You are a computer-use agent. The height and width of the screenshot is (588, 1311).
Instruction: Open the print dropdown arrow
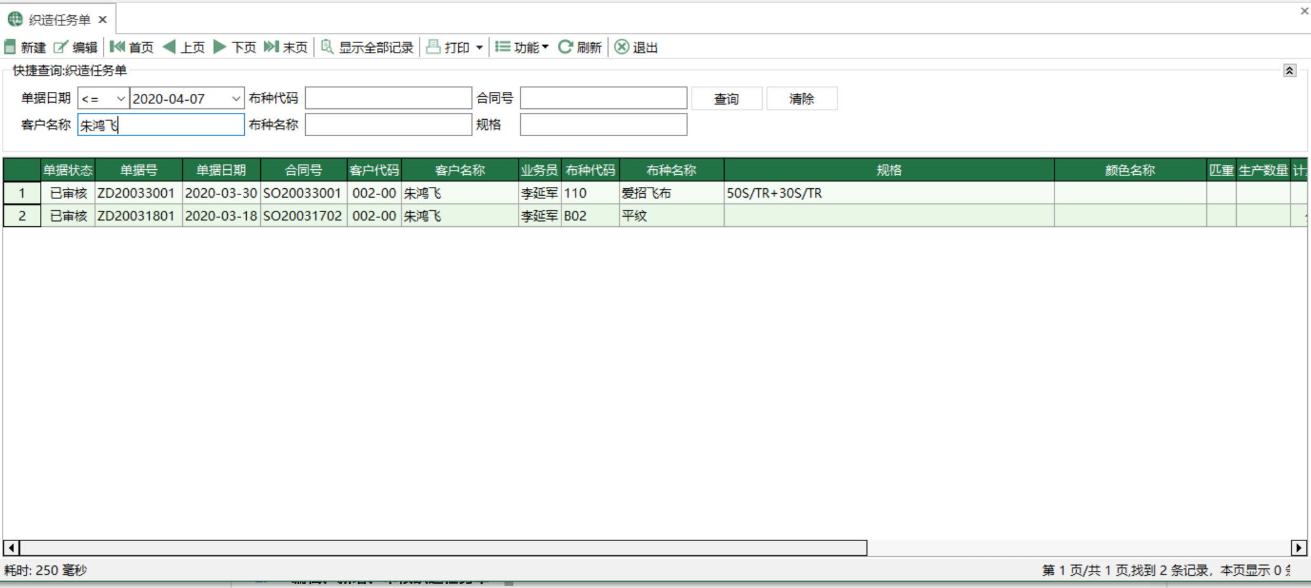479,48
